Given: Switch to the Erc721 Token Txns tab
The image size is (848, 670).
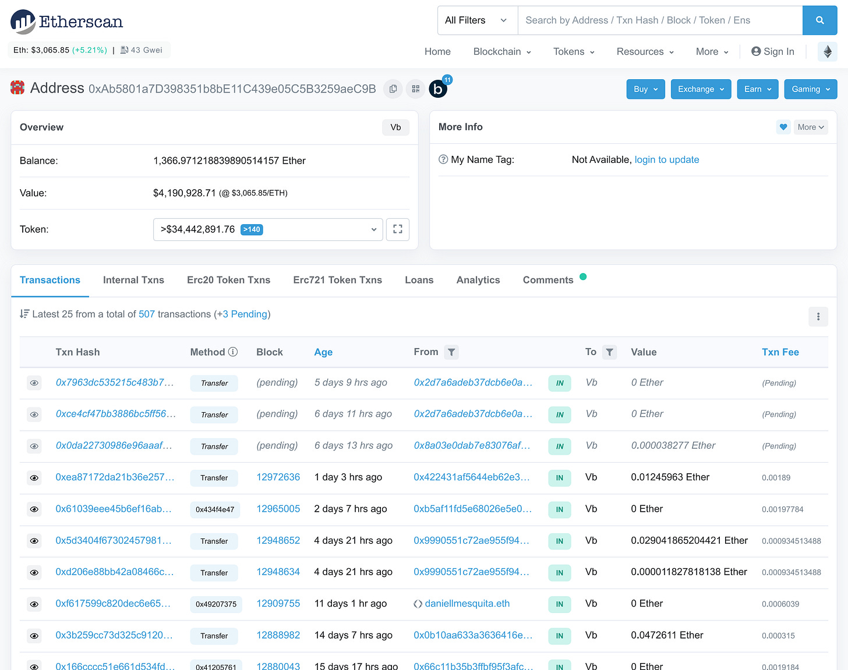Looking at the screenshot, I should (x=337, y=280).
